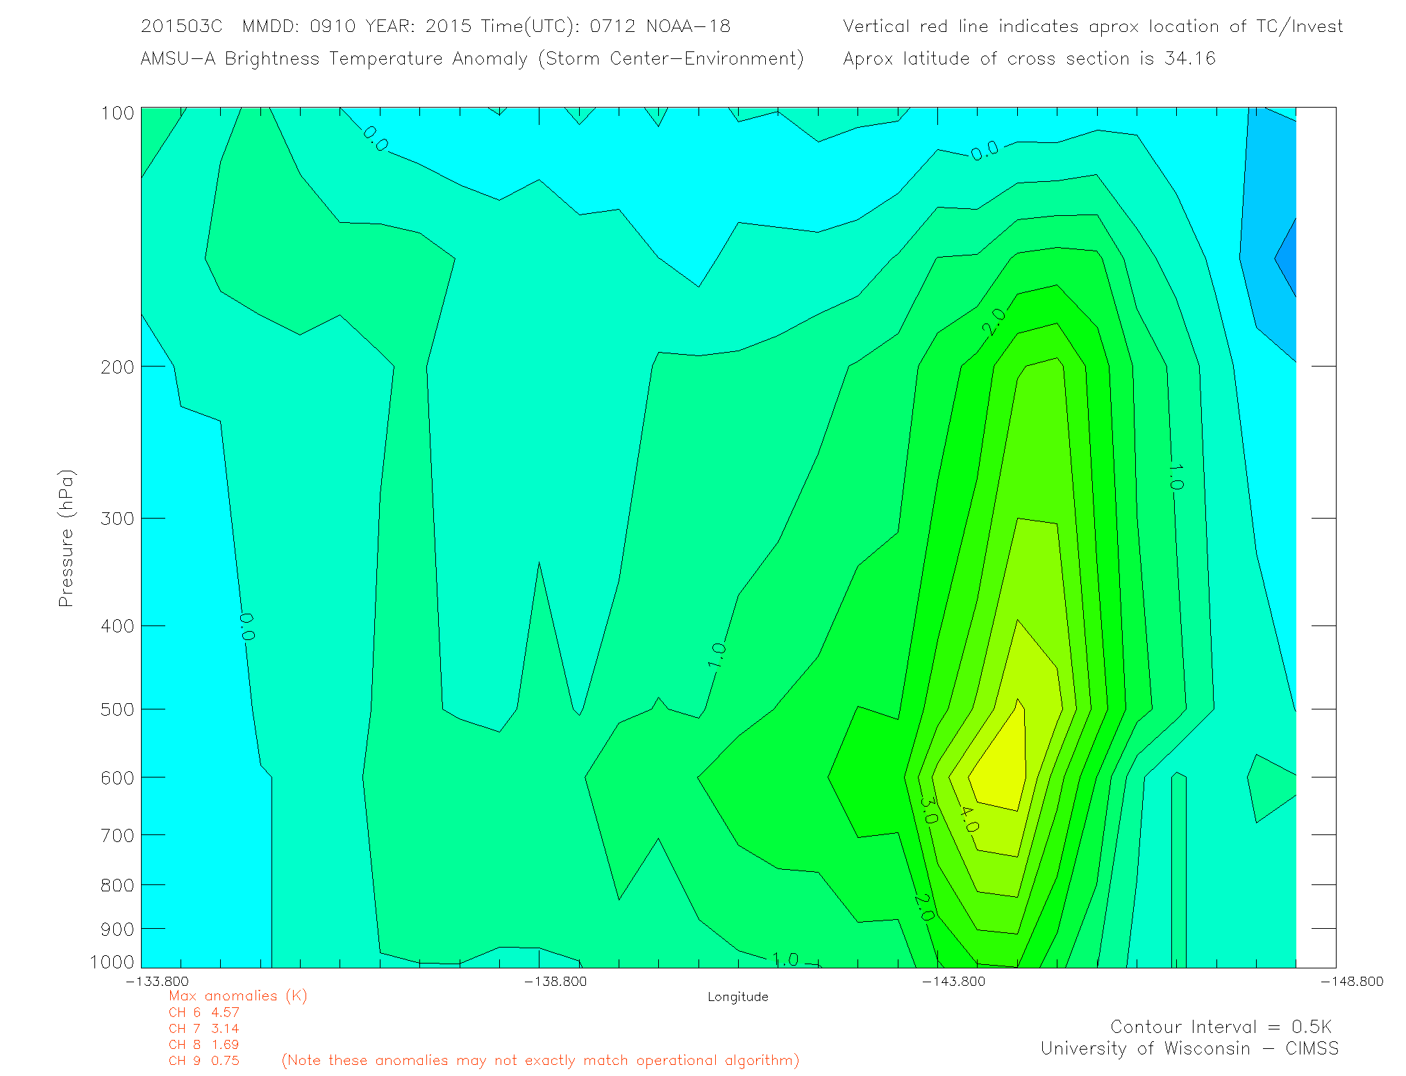Click the Max anomalies (K) heading
The width and height of the screenshot is (1406, 1076).
tap(237, 996)
